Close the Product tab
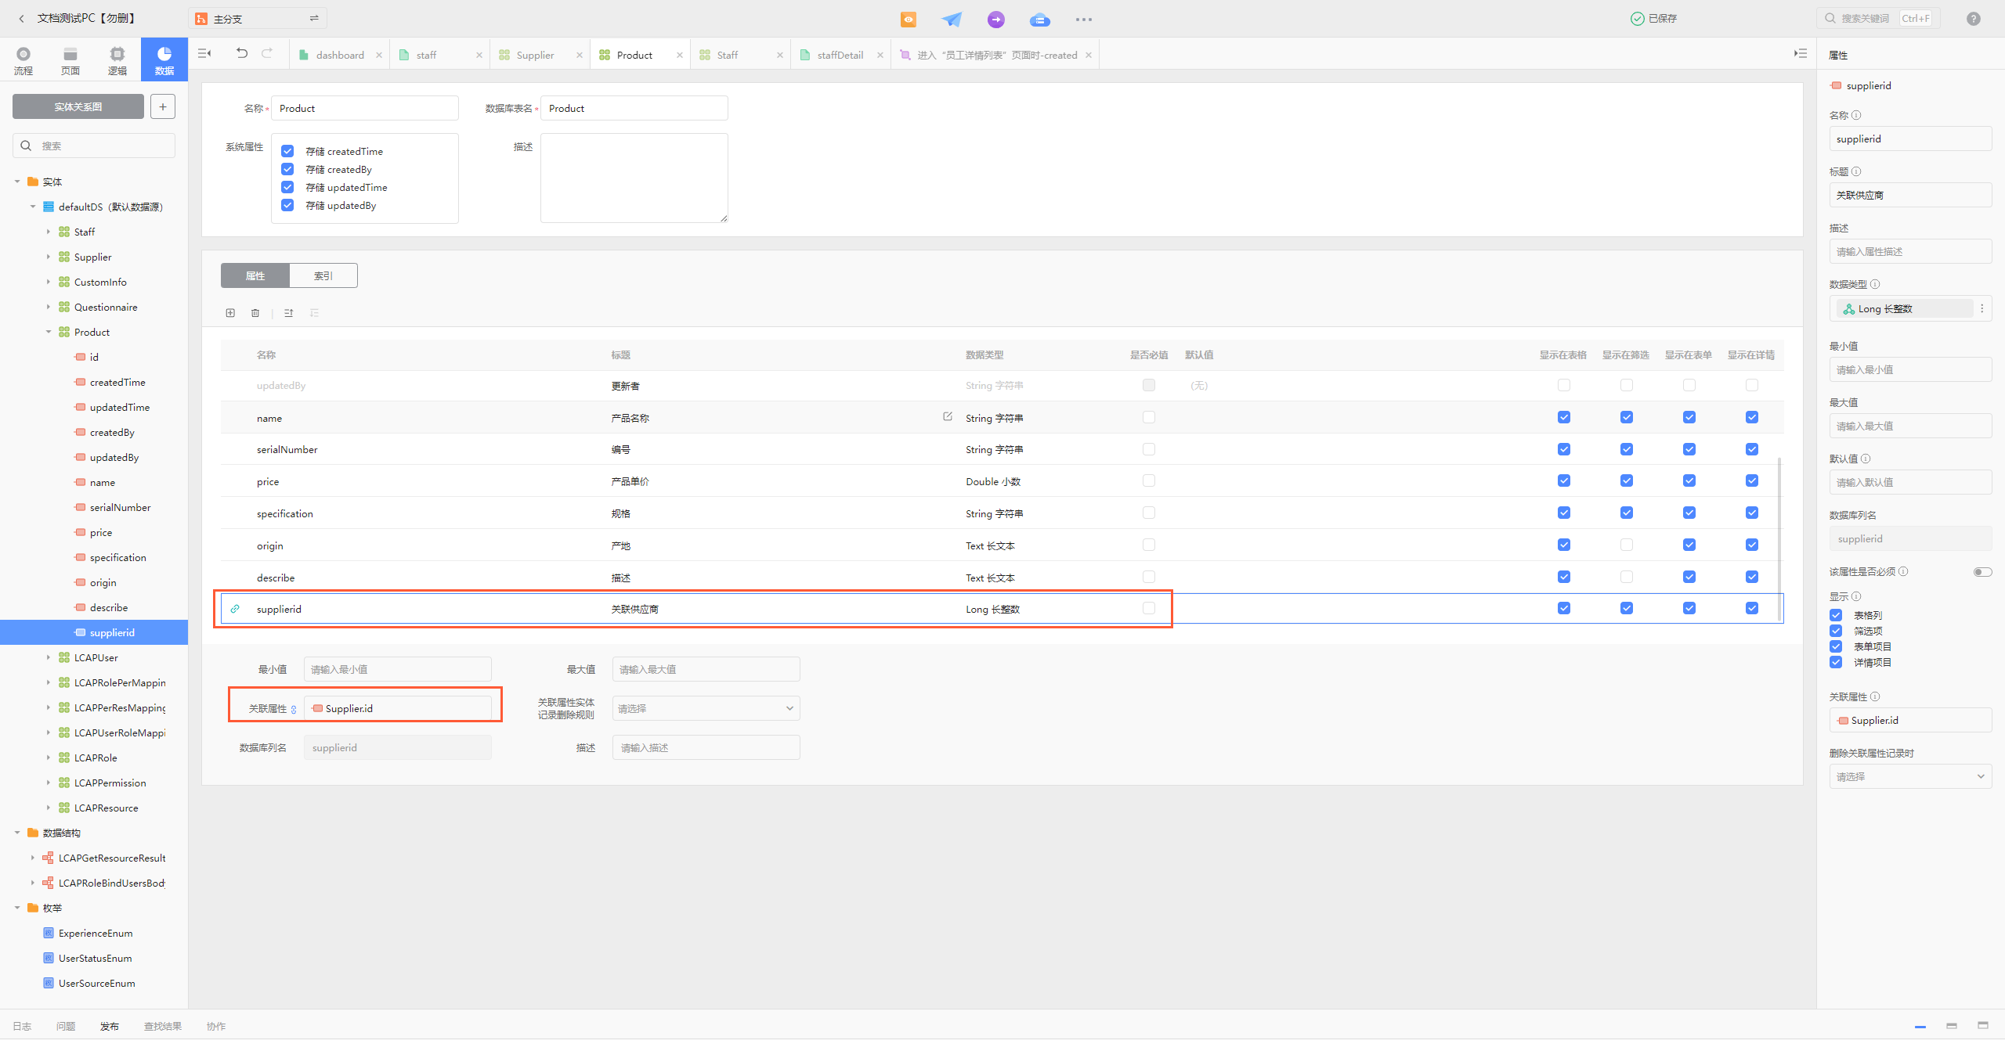2005x1040 pixels. pos(679,55)
